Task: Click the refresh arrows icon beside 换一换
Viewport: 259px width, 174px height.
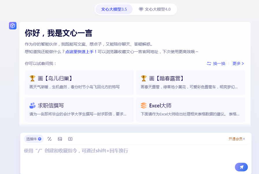Action: coord(209,63)
